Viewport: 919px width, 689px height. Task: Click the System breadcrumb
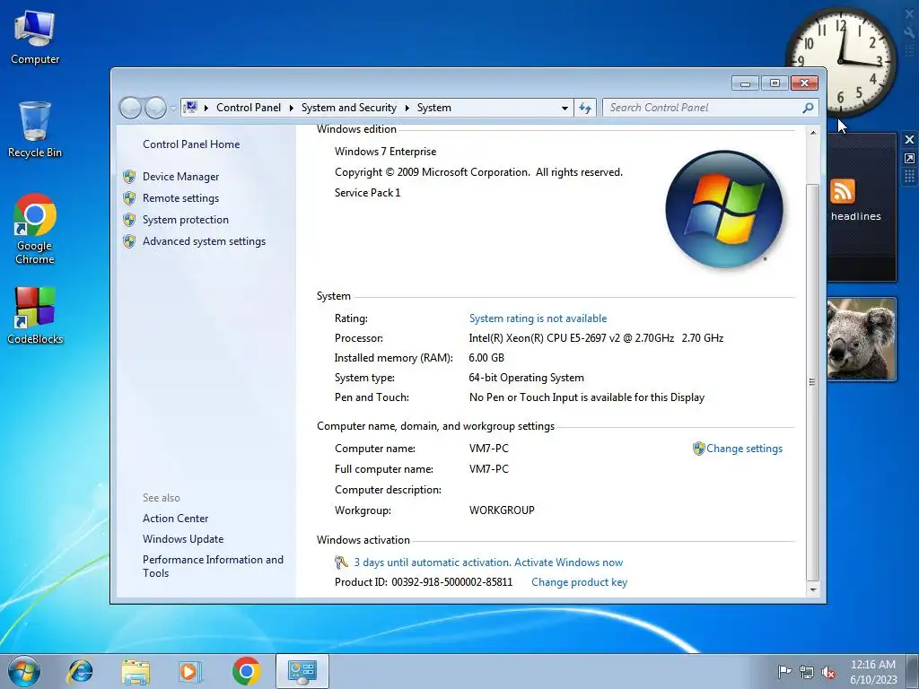pyautogui.click(x=434, y=108)
